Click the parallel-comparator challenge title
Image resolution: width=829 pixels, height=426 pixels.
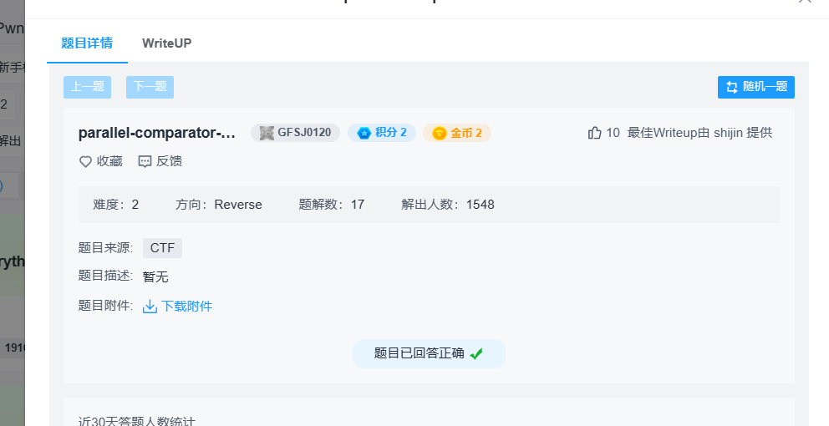click(x=157, y=133)
